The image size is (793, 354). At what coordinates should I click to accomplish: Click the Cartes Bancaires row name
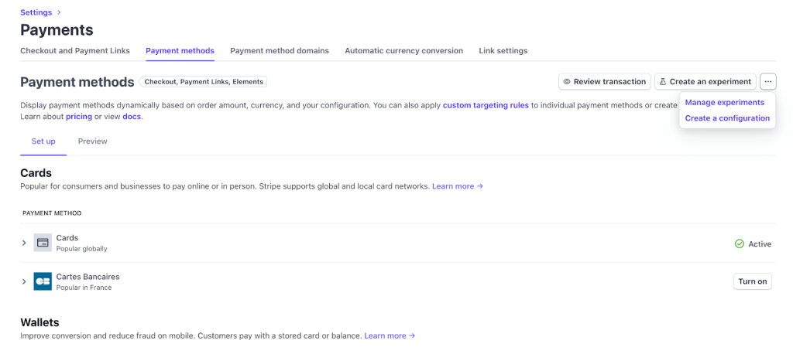(x=88, y=277)
